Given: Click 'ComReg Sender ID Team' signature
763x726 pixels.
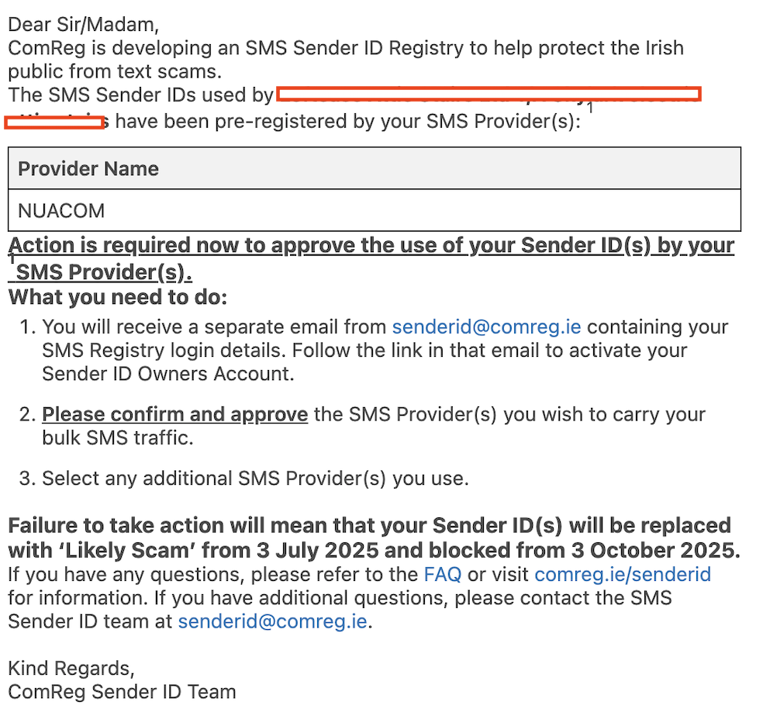Looking at the screenshot, I should point(123,692).
